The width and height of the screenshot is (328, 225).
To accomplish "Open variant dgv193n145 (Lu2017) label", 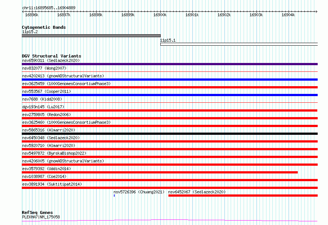I will [x=43, y=107].
